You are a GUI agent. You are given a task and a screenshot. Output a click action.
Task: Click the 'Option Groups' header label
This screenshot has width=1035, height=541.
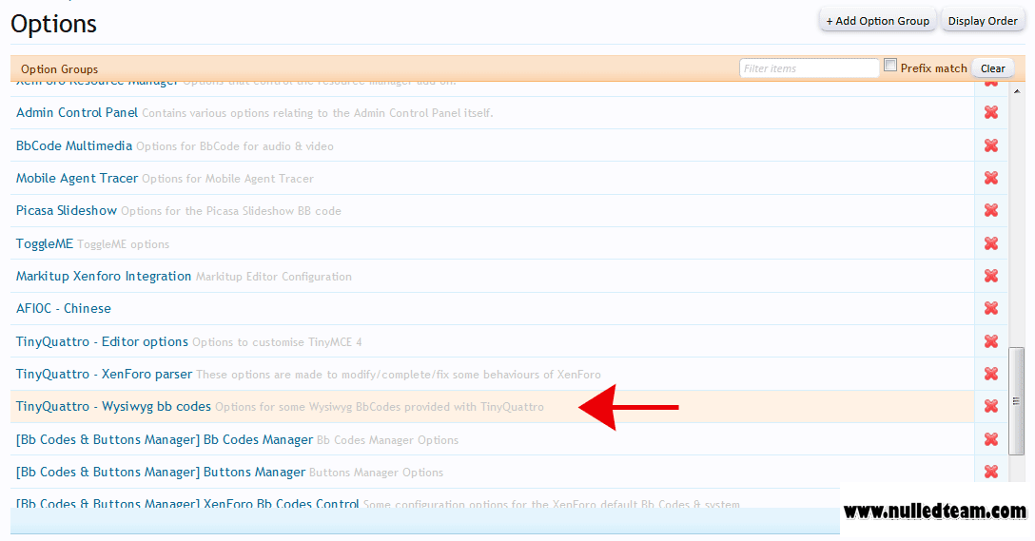pyautogui.click(x=59, y=68)
